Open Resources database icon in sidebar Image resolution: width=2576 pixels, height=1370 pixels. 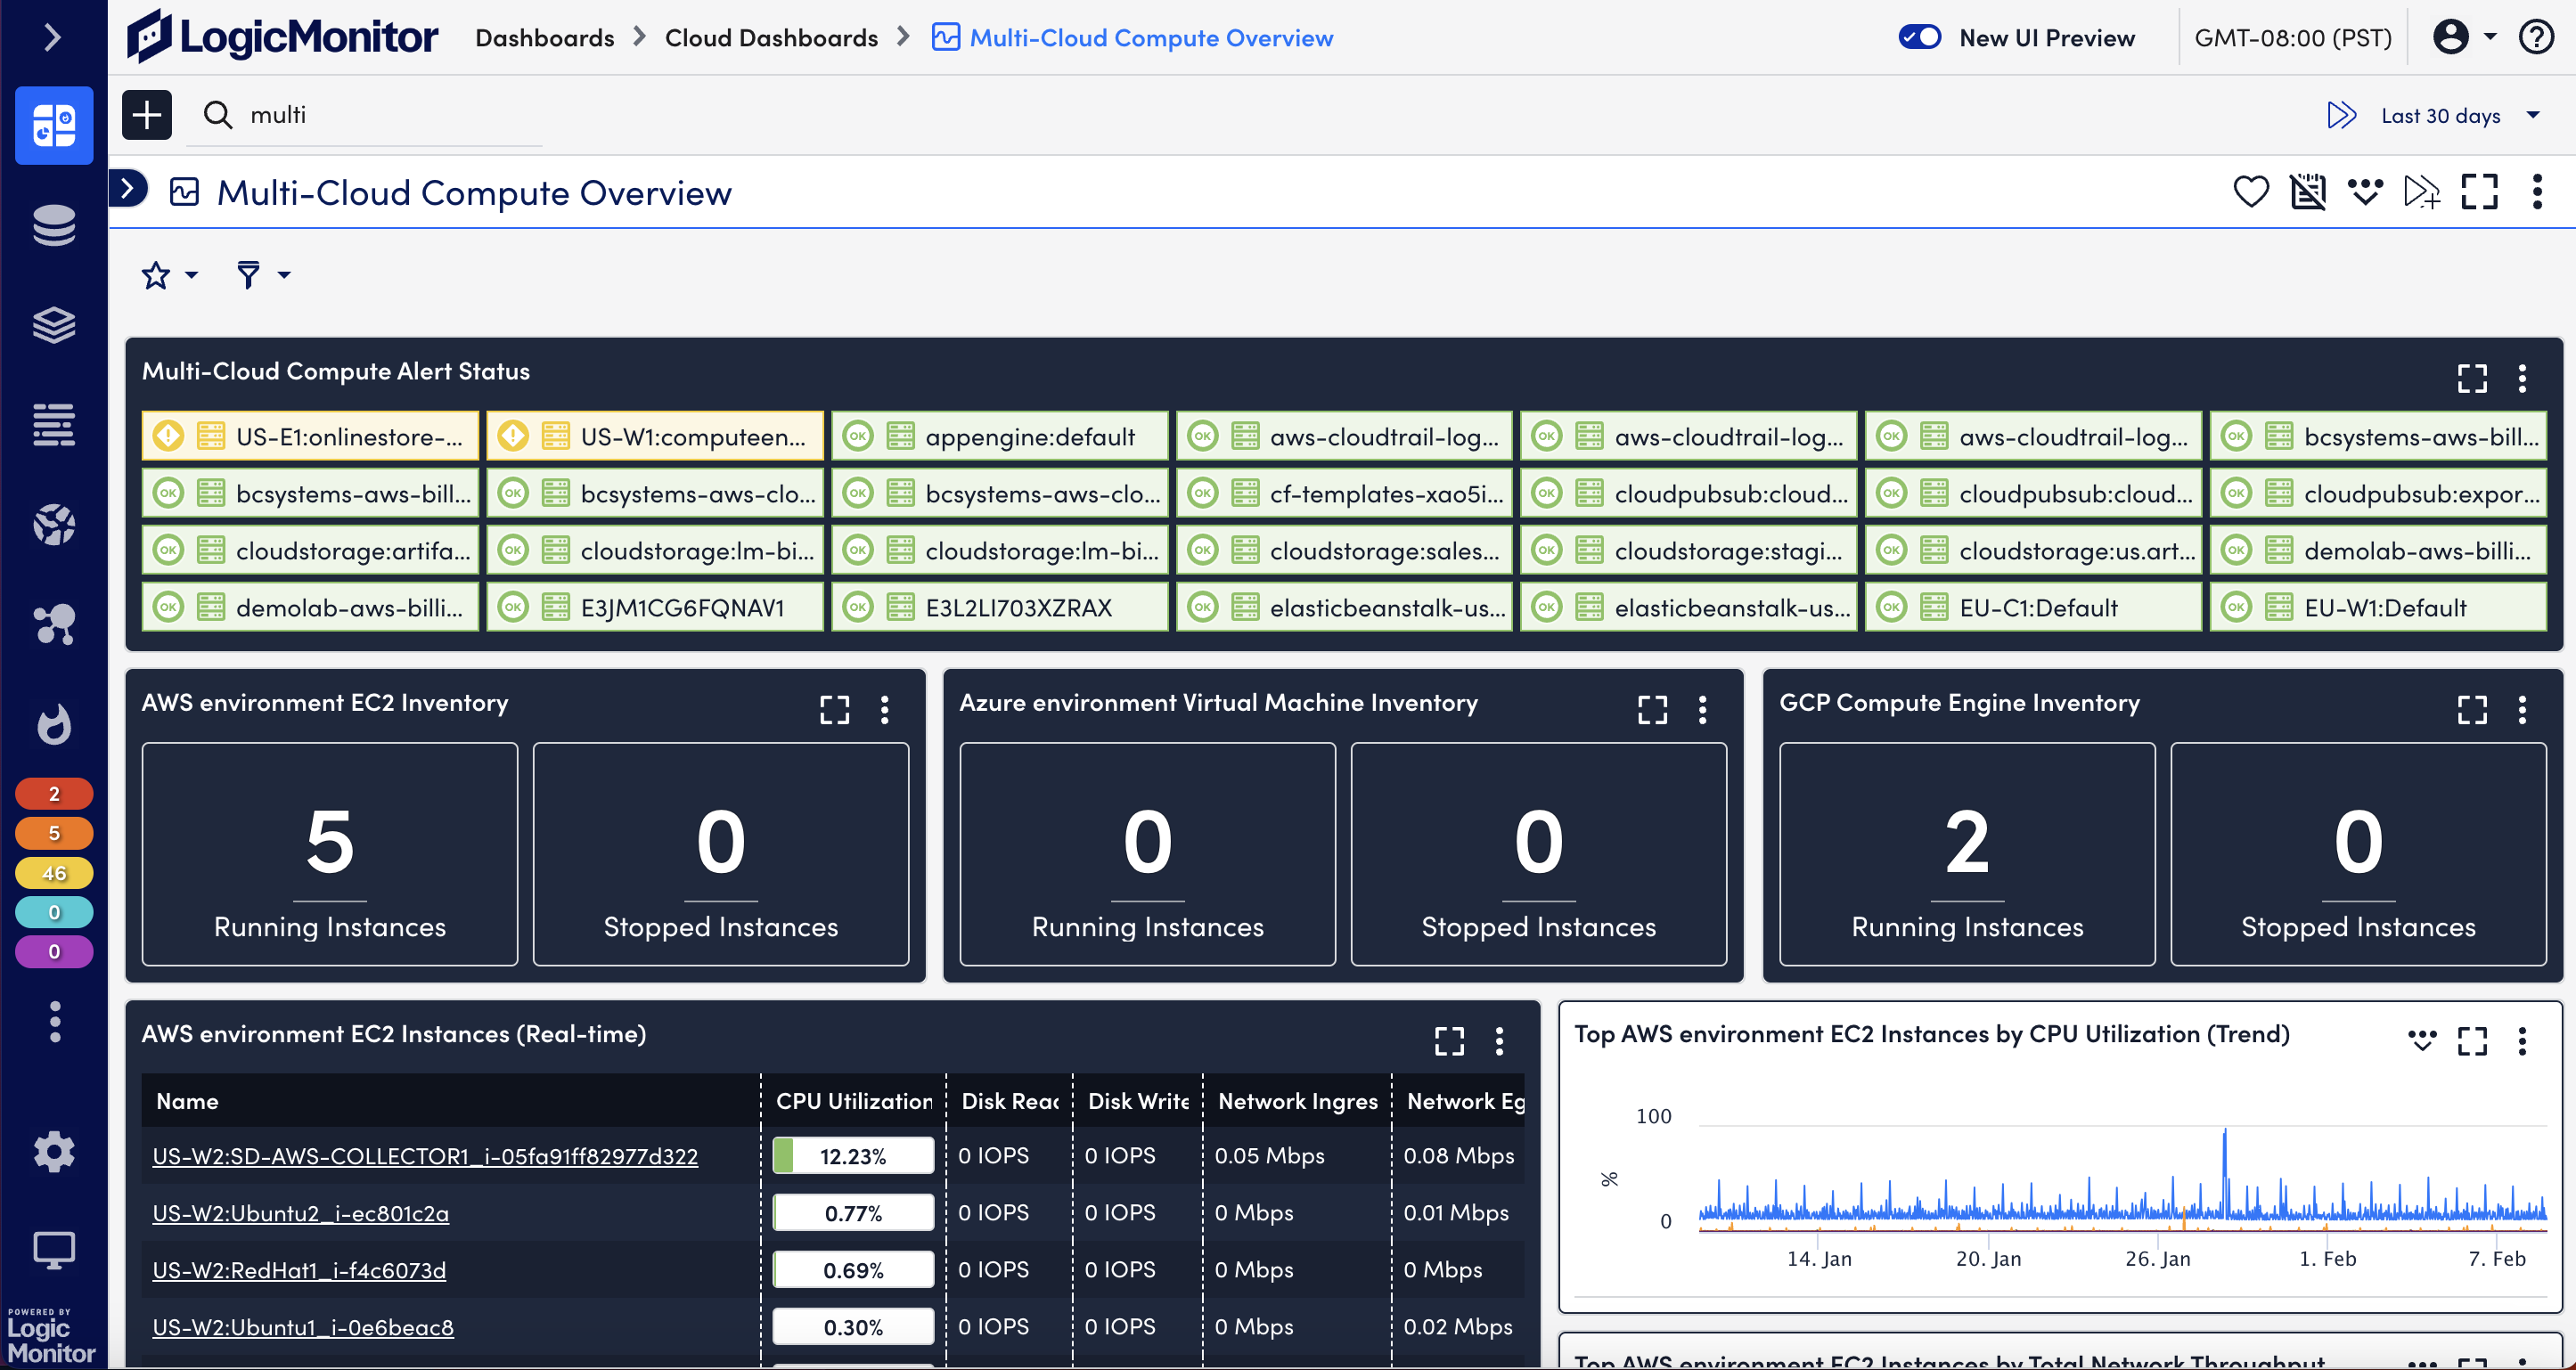54,225
